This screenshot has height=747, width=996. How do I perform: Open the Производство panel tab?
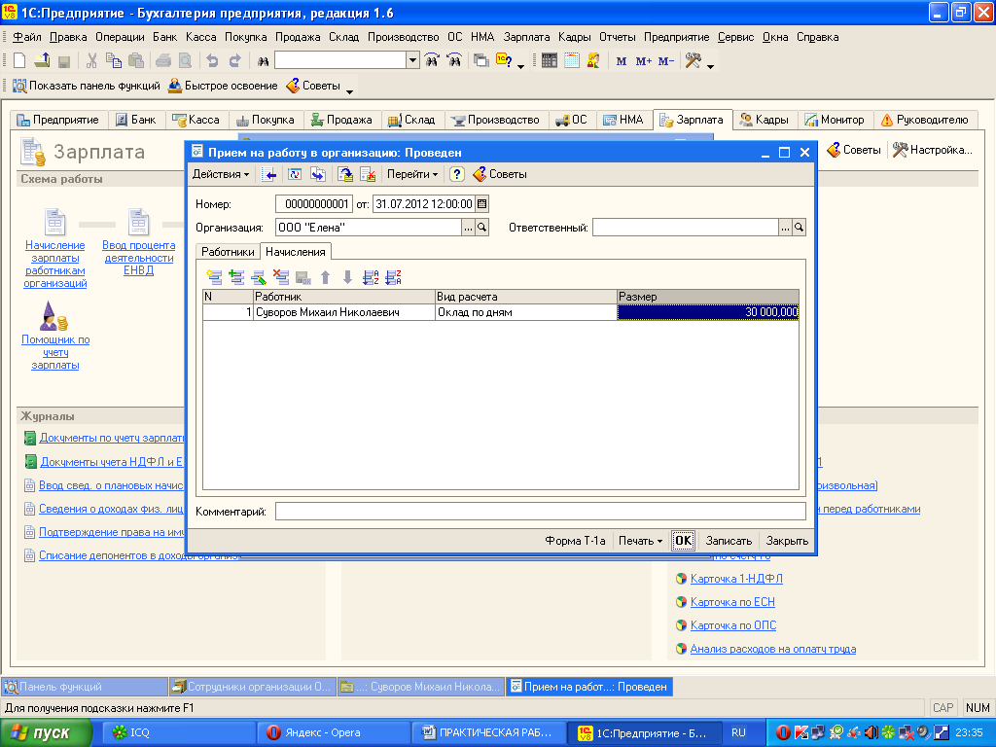[495, 120]
